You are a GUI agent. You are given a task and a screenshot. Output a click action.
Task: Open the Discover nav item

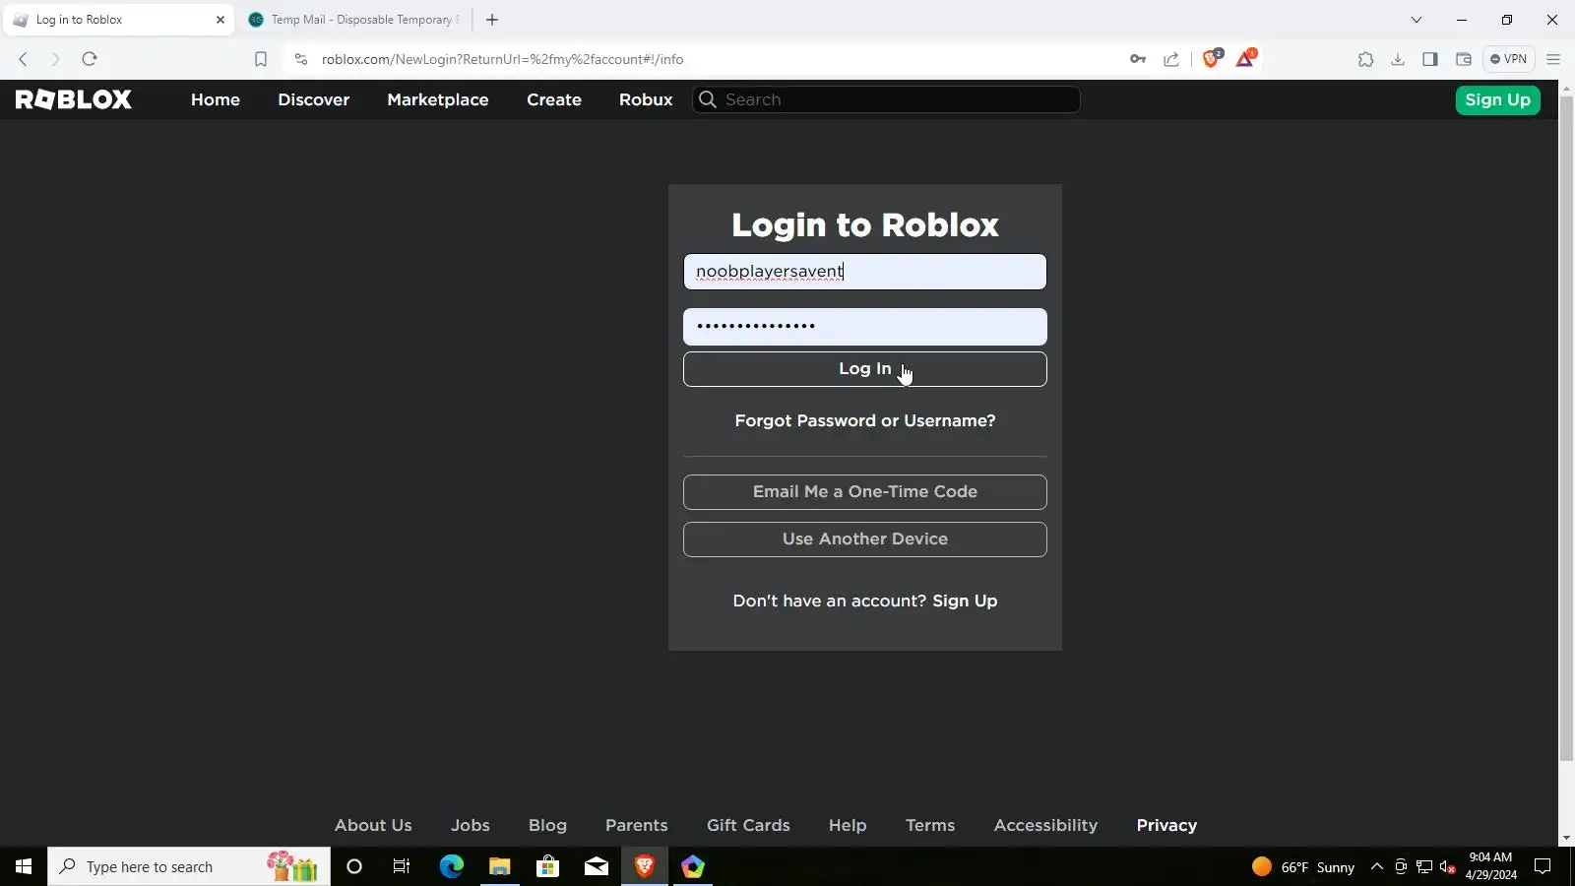314,99
